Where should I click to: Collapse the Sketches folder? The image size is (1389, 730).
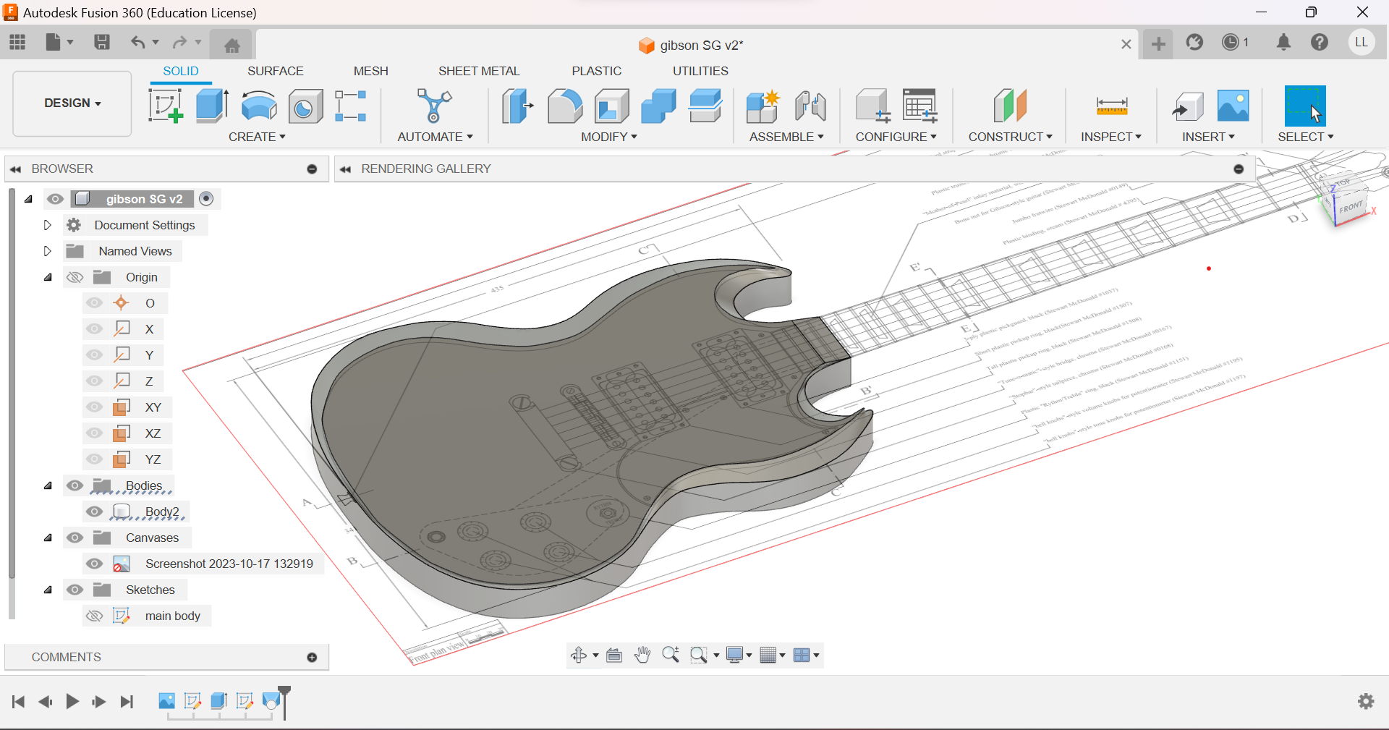(x=48, y=590)
